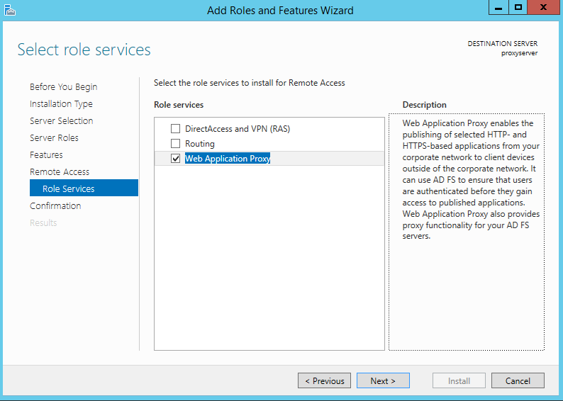Close the Add Roles and Features Wizard
The width and height of the screenshot is (563, 401).
coord(543,8)
